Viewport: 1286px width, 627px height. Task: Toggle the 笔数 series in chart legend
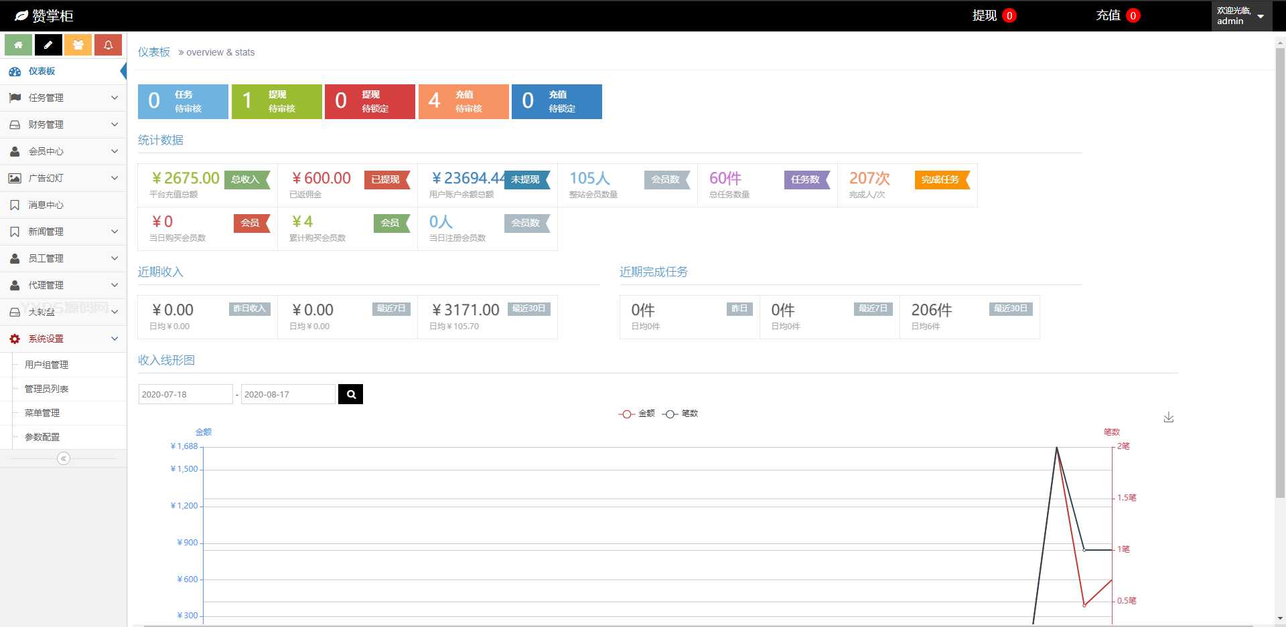[x=681, y=414]
